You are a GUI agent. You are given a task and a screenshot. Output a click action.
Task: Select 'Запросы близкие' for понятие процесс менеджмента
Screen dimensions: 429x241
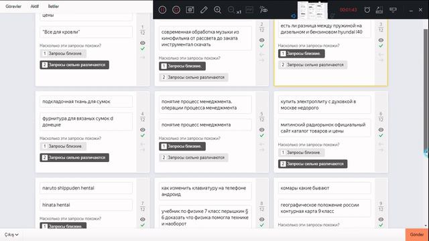coord(182,146)
